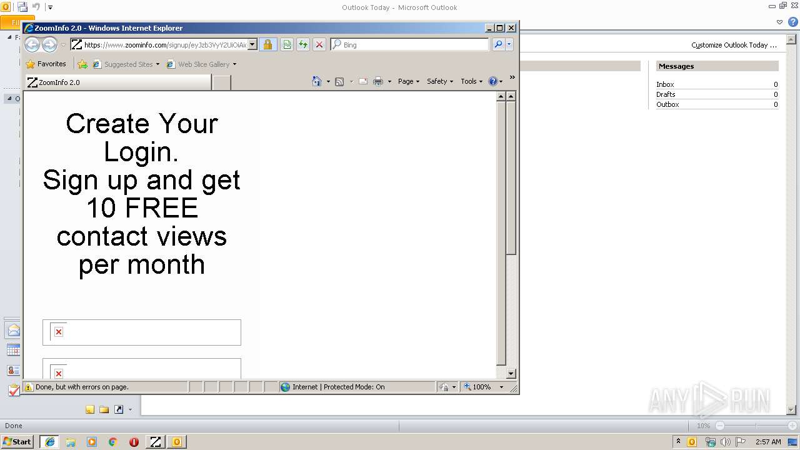800x450 pixels.
Task: Click the Compatibility View icon
Action: pyautogui.click(x=287, y=44)
